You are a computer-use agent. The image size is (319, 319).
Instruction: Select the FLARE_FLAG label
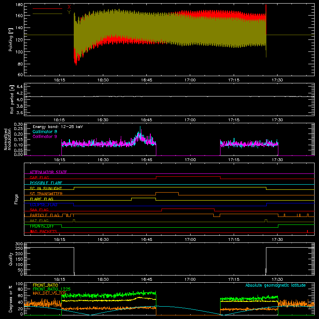click(41, 199)
